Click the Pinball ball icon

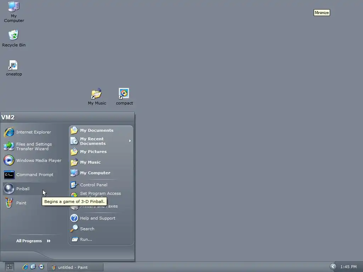(x=9, y=189)
